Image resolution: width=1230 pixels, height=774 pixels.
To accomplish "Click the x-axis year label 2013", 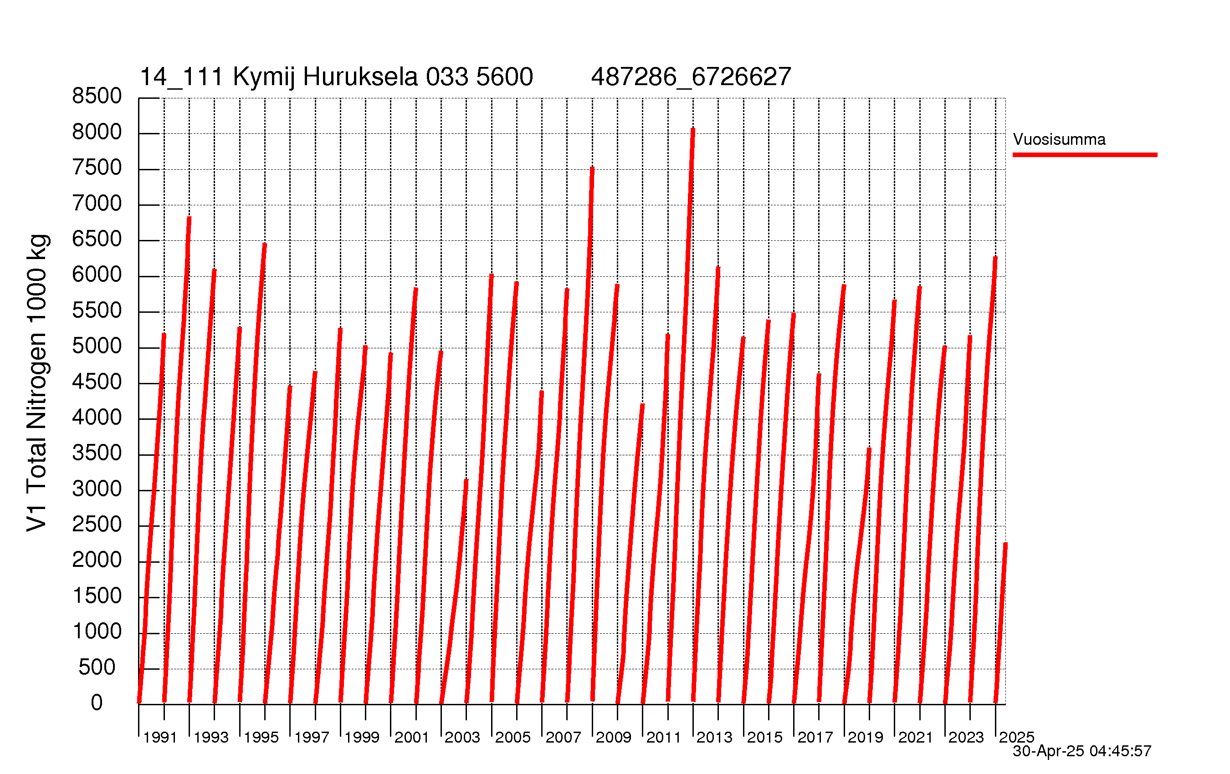I will pyautogui.click(x=715, y=737).
